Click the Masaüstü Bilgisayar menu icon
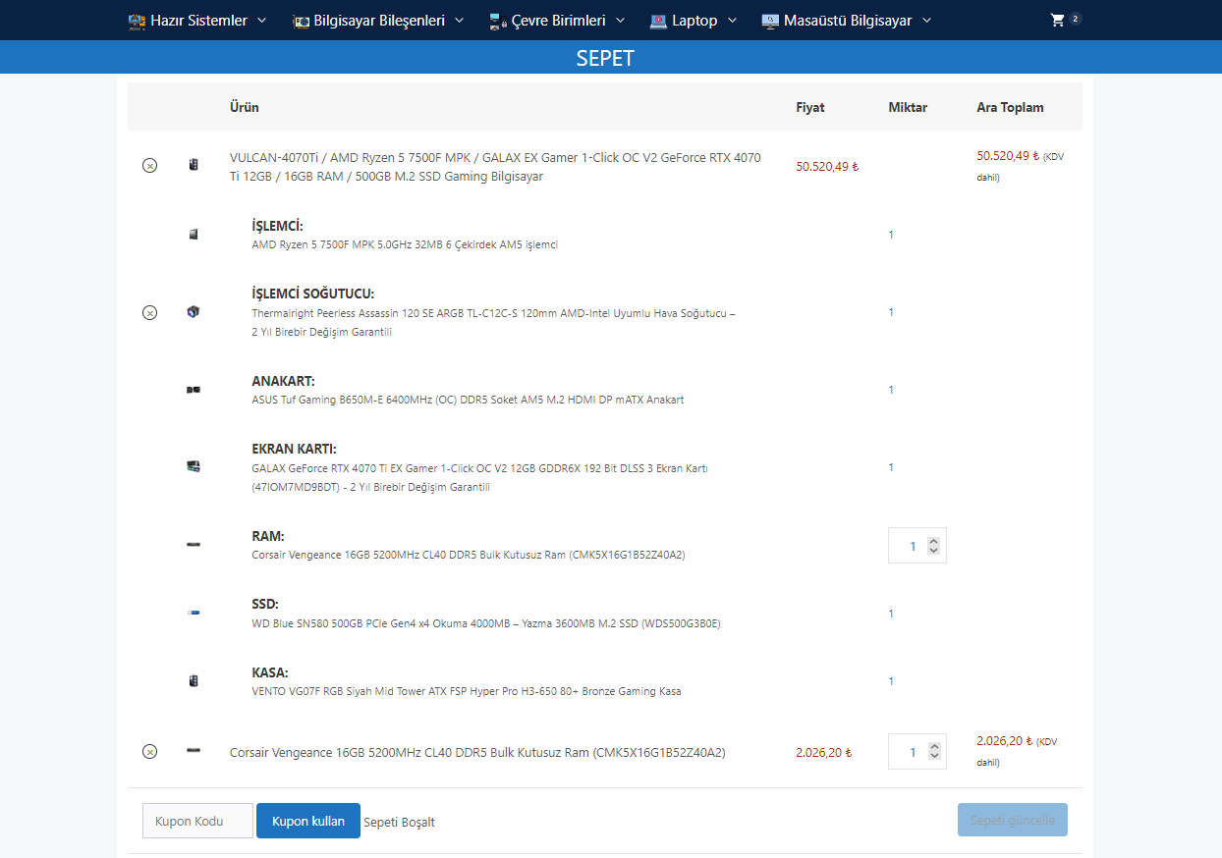The width and height of the screenshot is (1222, 858). 770,21
